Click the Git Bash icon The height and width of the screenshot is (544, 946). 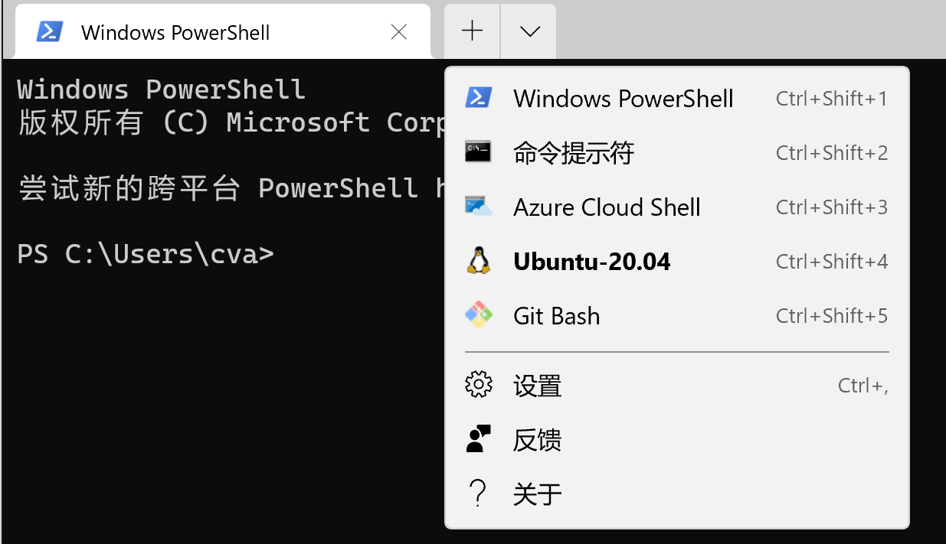click(x=478, y=314)
